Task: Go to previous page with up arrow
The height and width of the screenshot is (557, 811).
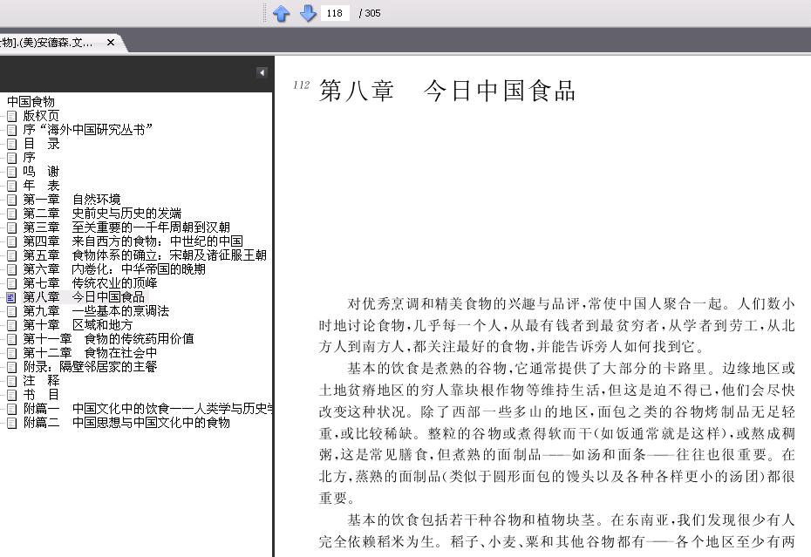Action: point(282,13)
